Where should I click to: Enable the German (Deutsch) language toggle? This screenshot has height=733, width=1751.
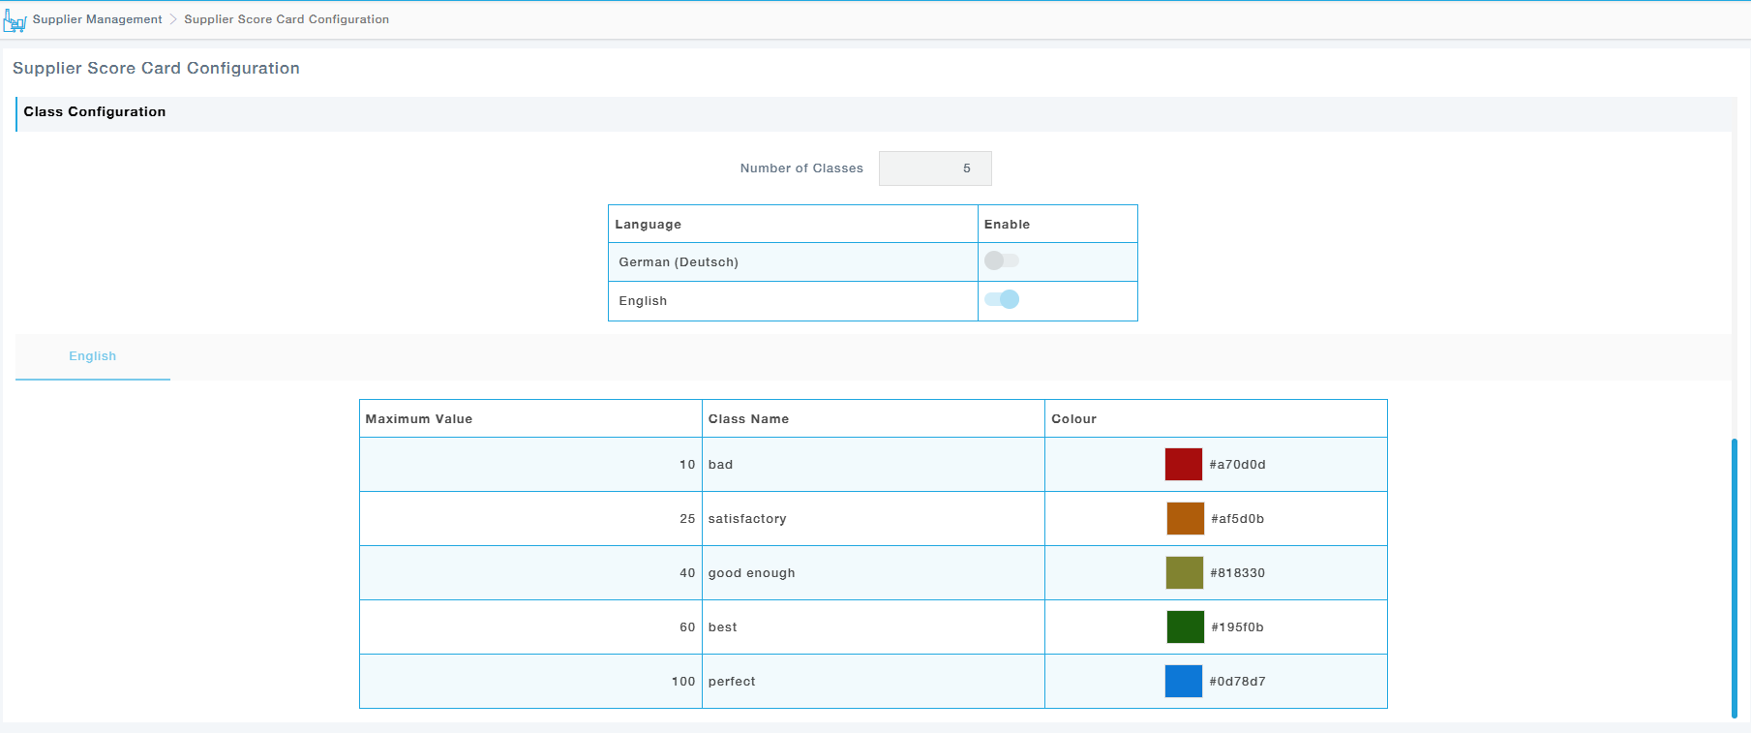click(1001, 260)
